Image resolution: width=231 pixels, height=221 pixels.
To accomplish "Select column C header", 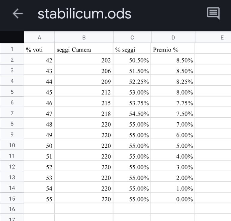I will [x=132, y=37].
